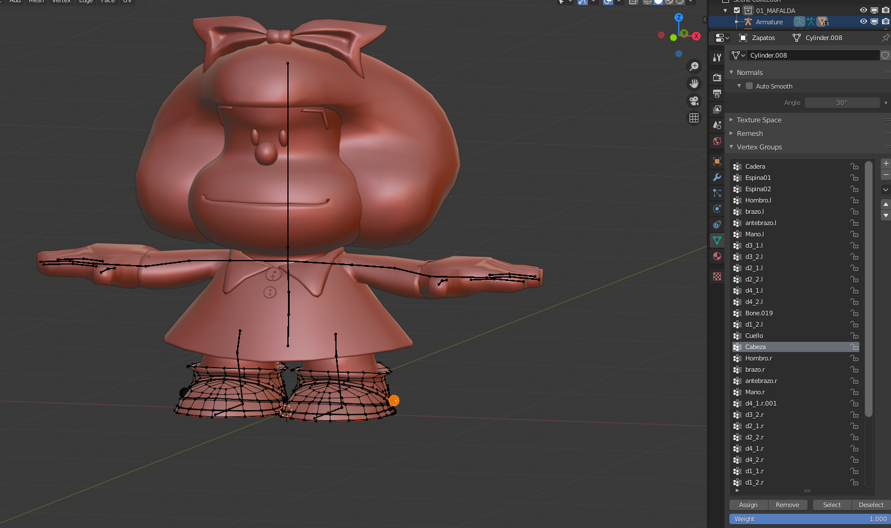The height and width of the screenshot is (528, 891).
Task: Open the View Layer properties tab
Action: [x=717, y=109]
